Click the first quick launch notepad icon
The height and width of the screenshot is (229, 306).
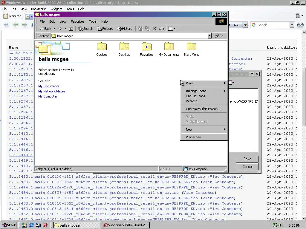(x=25, y=225)
